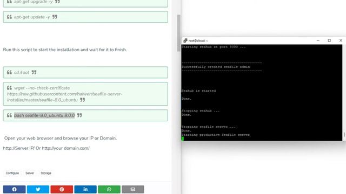
Task: Share the page by email
Action: (133, 189)
